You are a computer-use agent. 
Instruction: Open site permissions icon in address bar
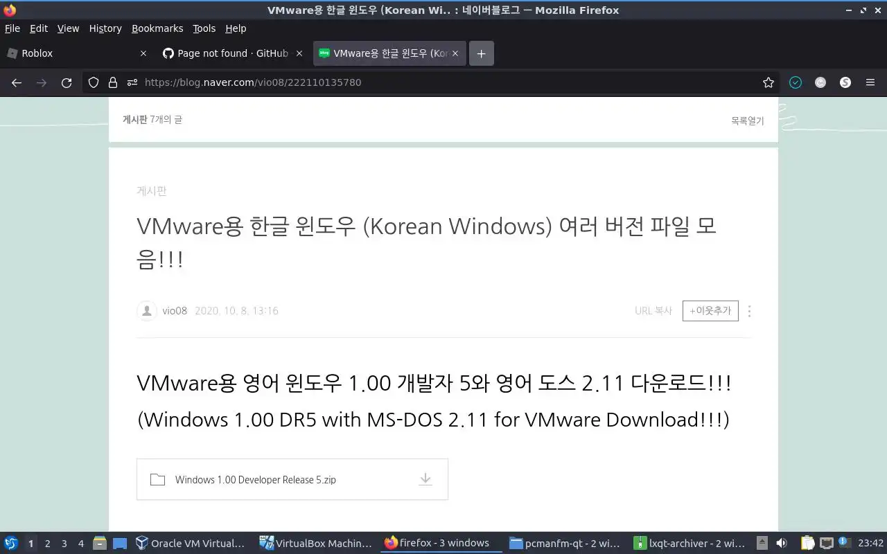coord(132,82)
